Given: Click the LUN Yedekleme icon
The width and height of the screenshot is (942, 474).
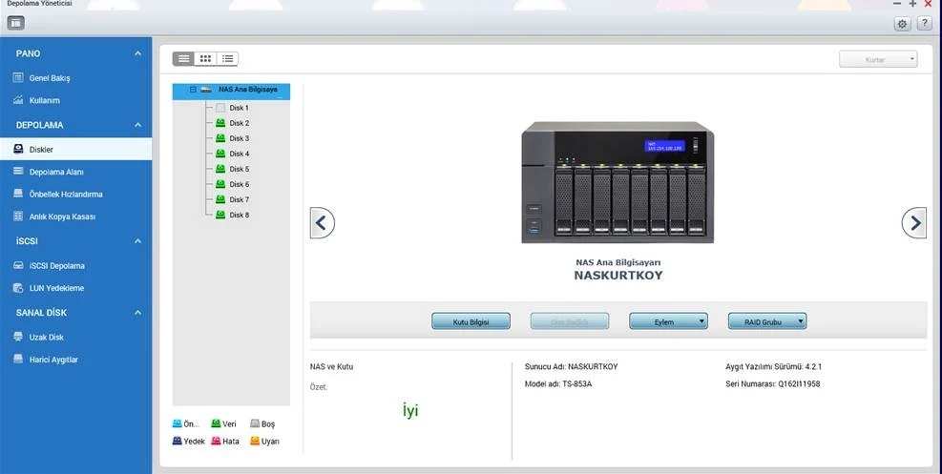Looking at the screenshot, I should click(x=18, y=288).
